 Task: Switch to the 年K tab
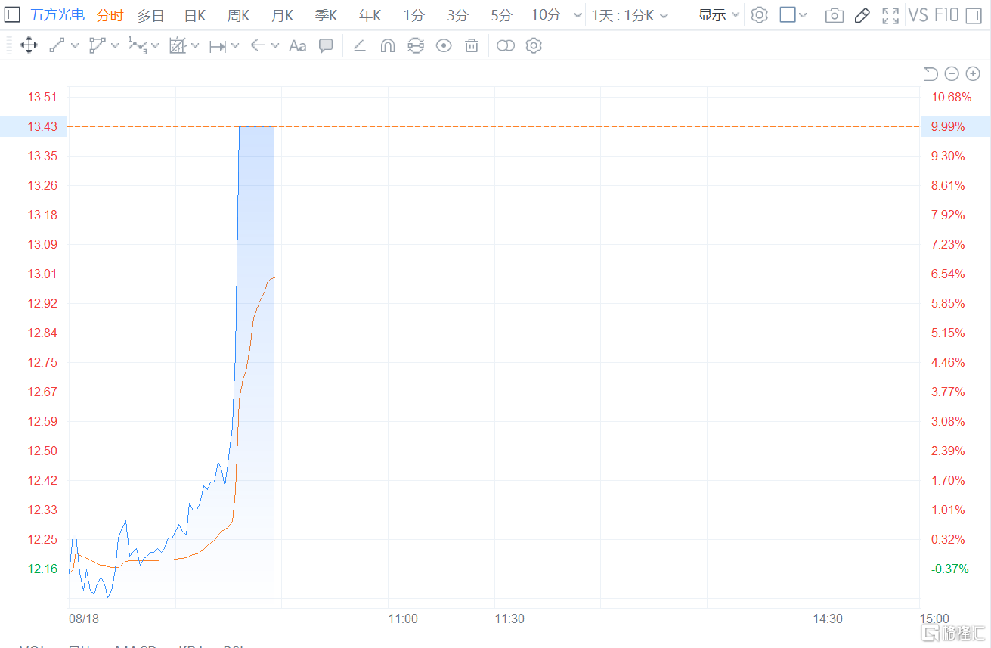click(370, 15)
